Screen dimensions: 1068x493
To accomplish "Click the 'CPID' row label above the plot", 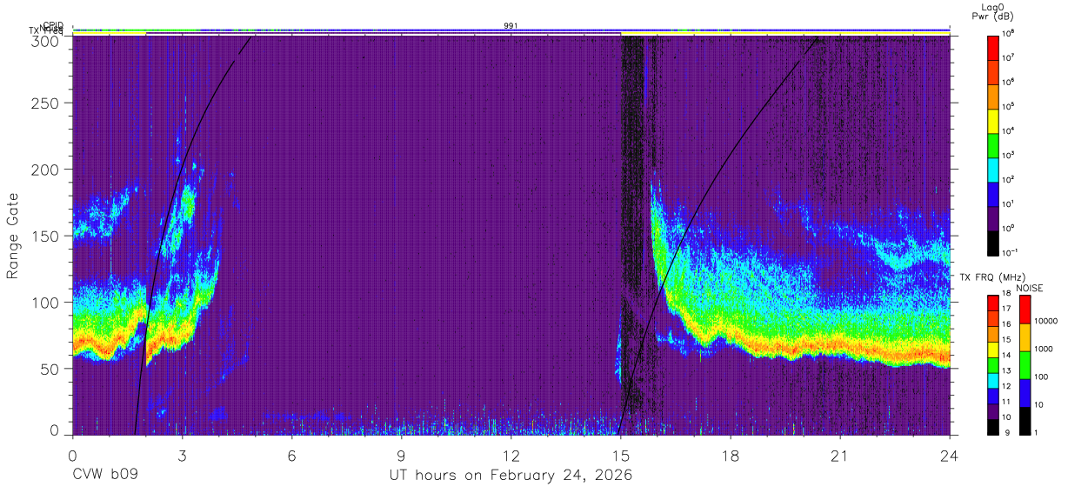I will coord(54,25).
